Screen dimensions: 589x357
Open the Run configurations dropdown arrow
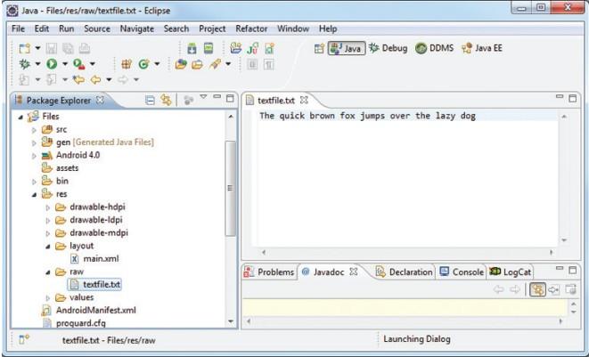(x=65, y=64)
